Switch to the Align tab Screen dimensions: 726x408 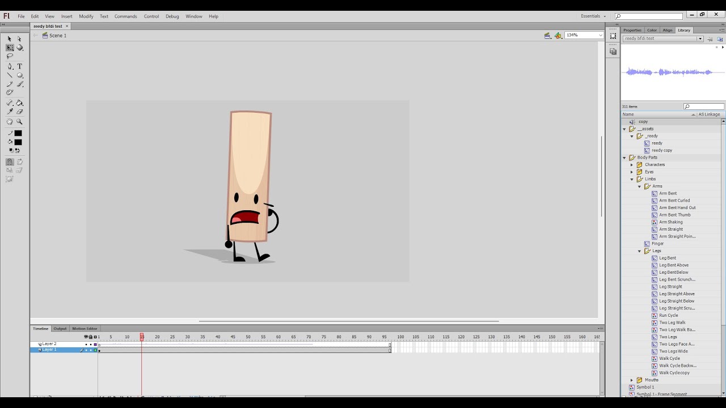click(668, 30)
